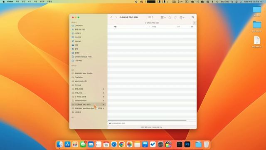Click the Finder search magnifier icon

pyautogui.click(x=193, y=17)
